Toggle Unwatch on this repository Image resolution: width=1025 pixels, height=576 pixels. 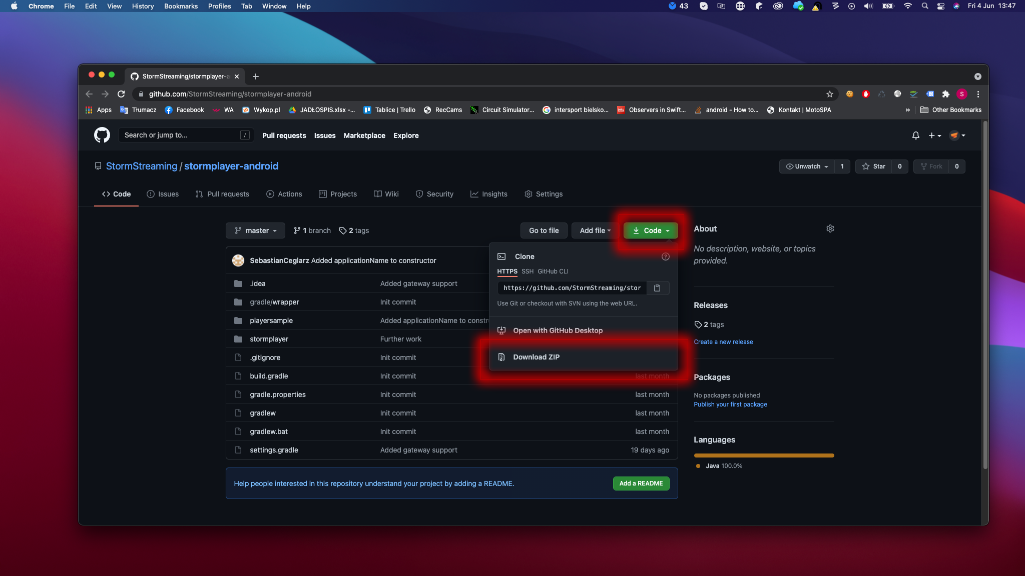(807, 166)
